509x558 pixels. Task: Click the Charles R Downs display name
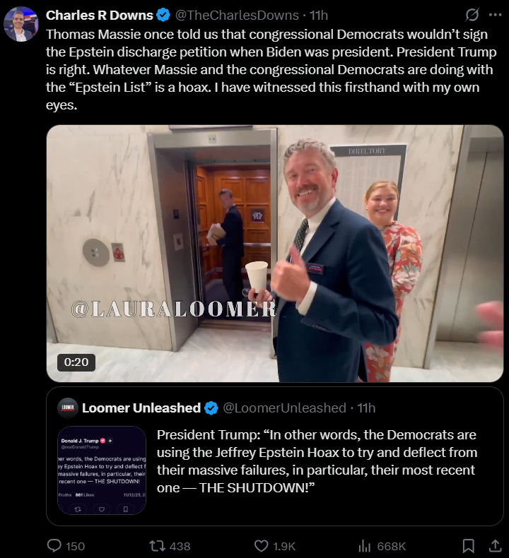click(100, 16)
